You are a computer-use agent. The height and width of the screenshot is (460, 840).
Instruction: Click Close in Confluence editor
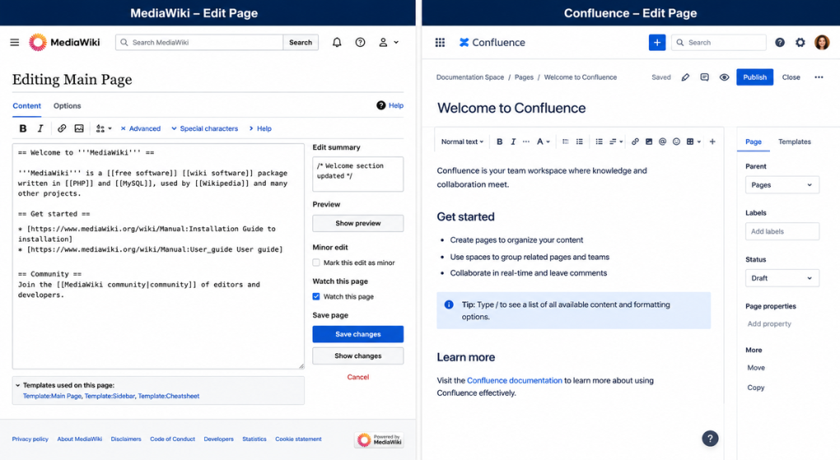click(x=791, y=77)
